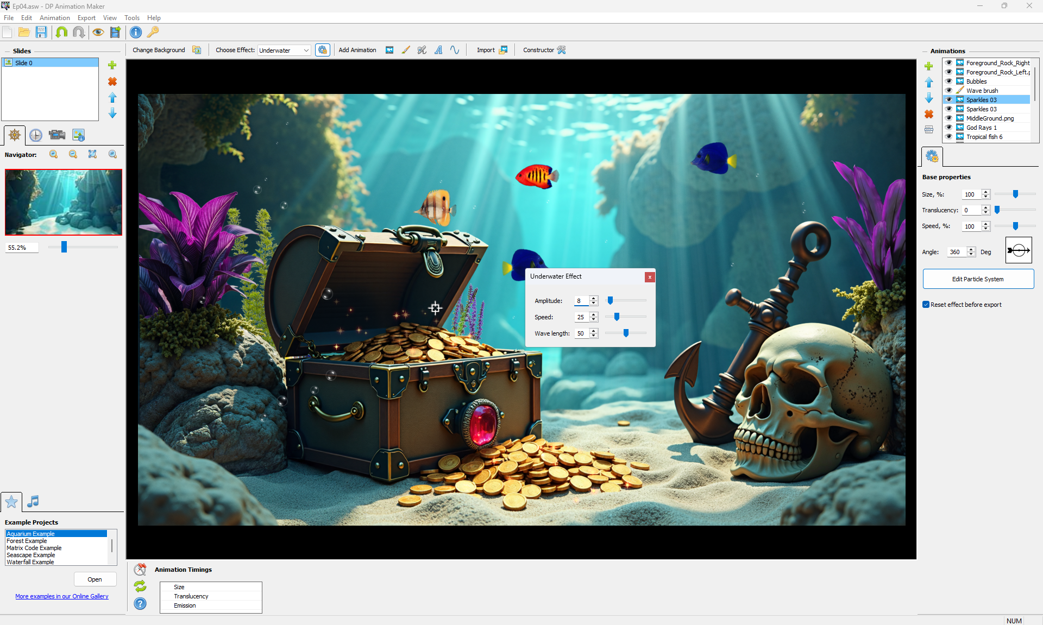This screenshot has width=1043, height=625.
Task: Uncheck Reset effect before export
Action: coord(926,305)
